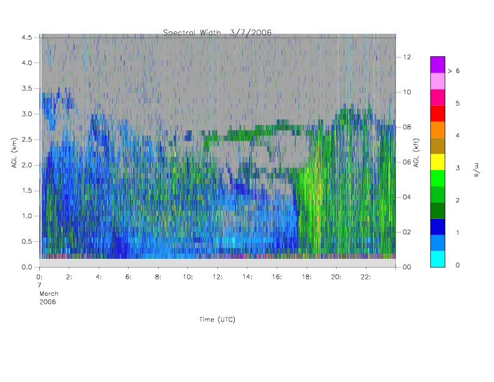Click the dark blue swatch near 1
This screenshot has height=382, width=494.
point(438,227)
